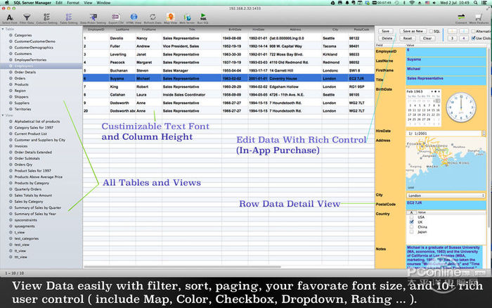Click the Delete button
The width and height of the screenshot is (492, 308).
(x=387, y=38)
